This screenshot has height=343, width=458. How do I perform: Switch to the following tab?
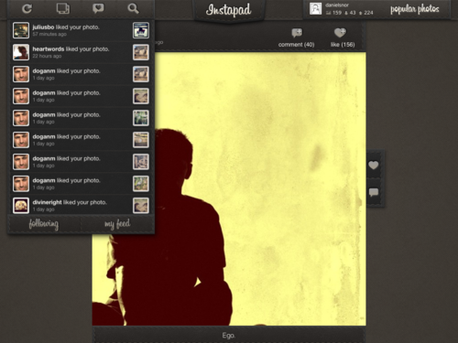coord(44,224)
